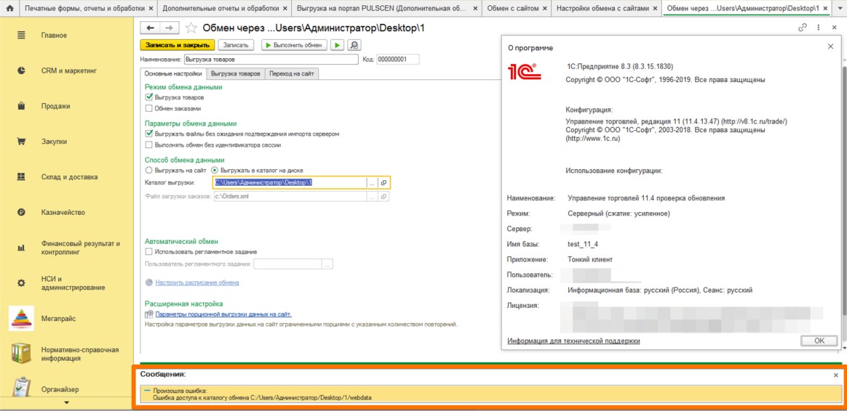847x411 pixels.
Task: Click the back navigation arrow
Action: 150,28
